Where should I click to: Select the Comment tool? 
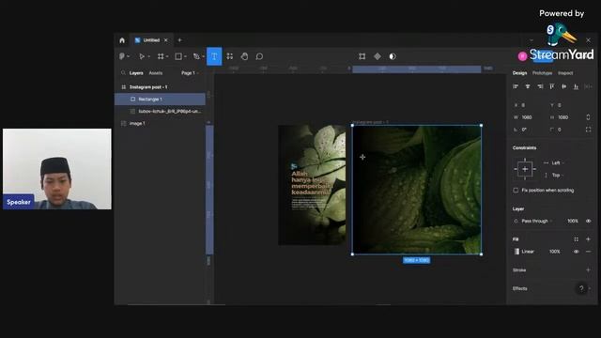tap(259, 56)
